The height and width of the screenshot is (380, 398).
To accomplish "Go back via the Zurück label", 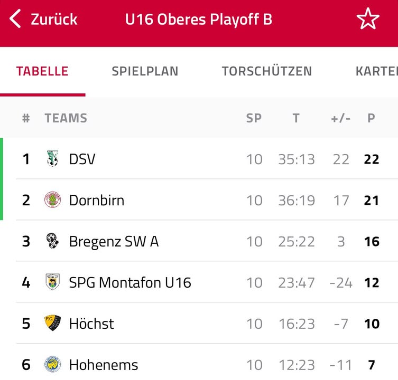I will tap(54, 20).
